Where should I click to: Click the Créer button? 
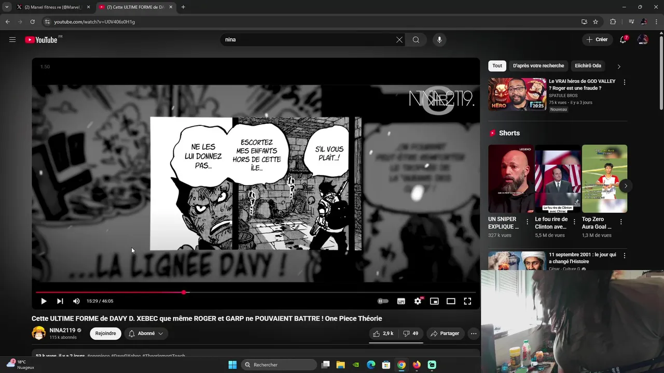tap(597, 40)
